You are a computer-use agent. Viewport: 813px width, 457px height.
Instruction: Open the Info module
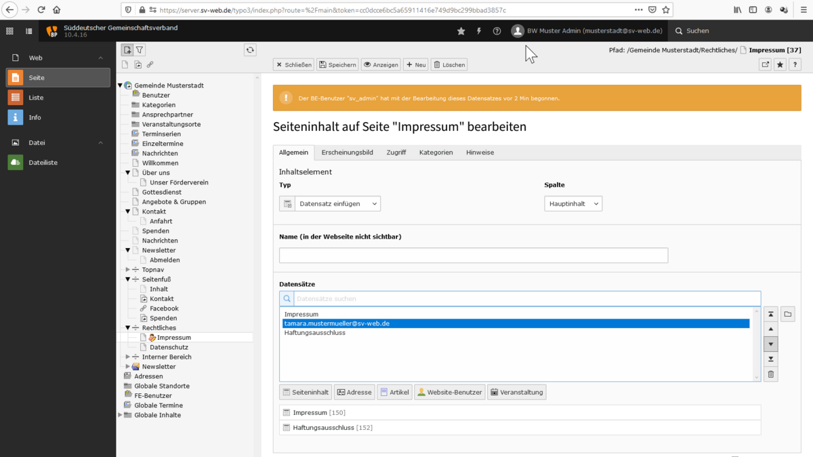pos(58,117)
